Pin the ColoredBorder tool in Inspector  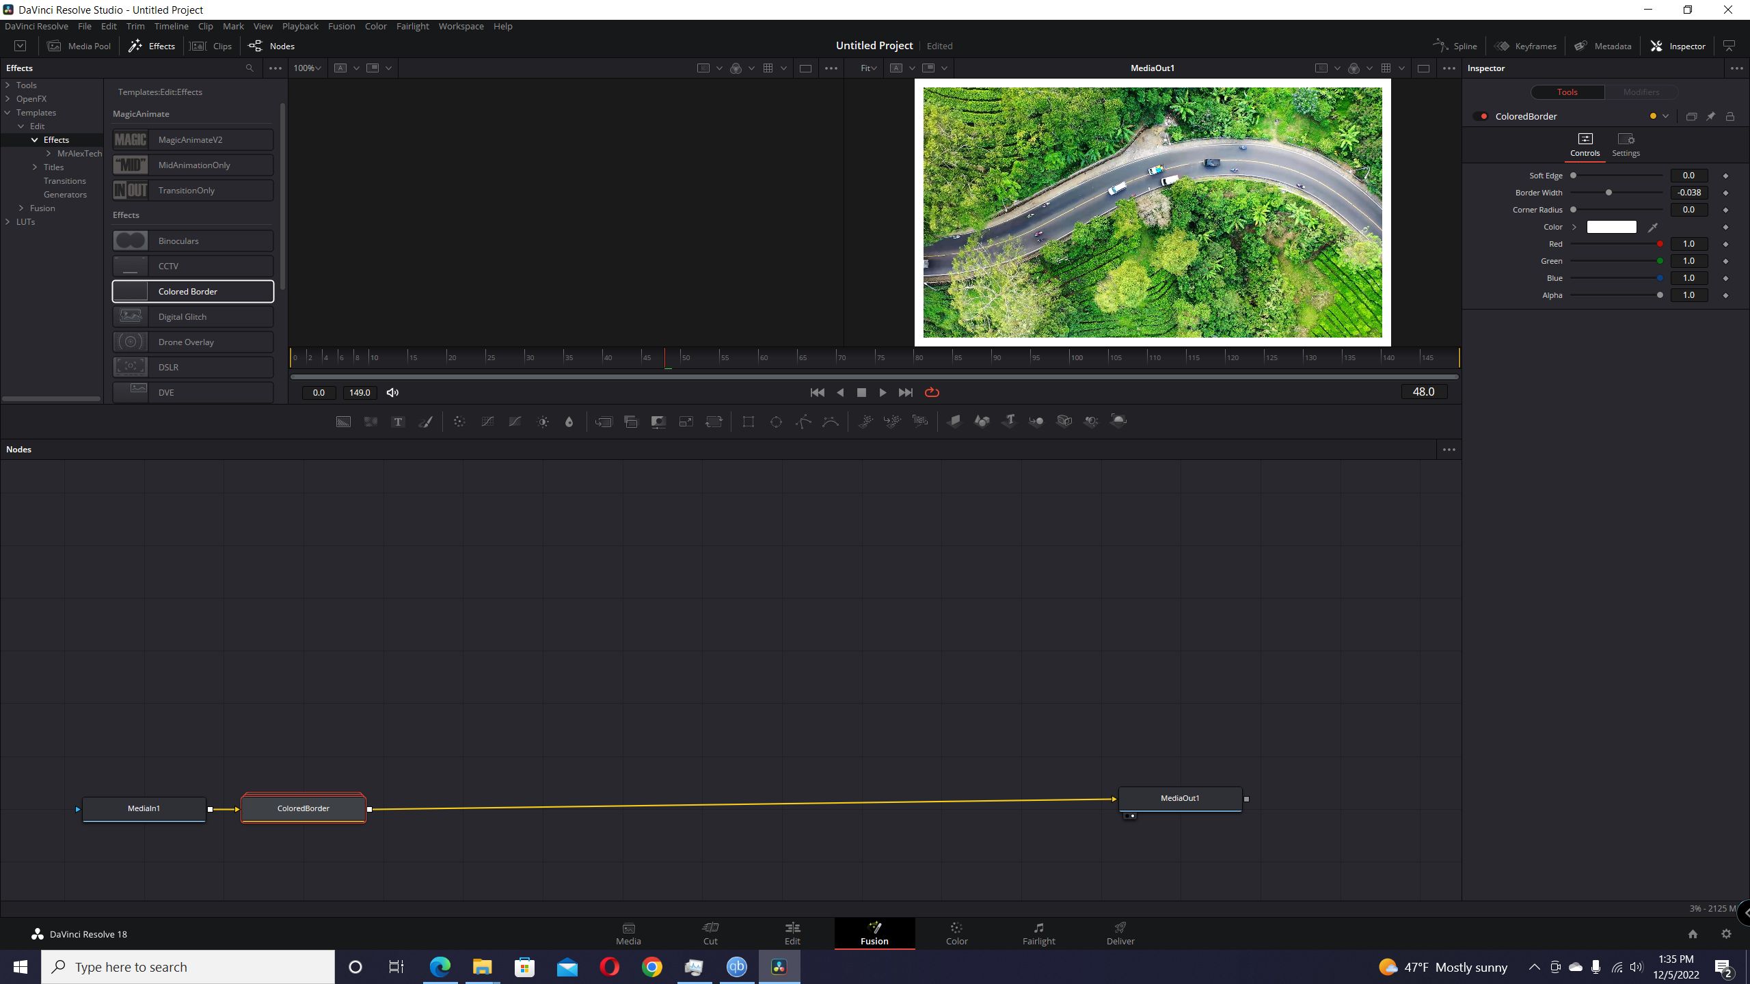(1710, 116)
